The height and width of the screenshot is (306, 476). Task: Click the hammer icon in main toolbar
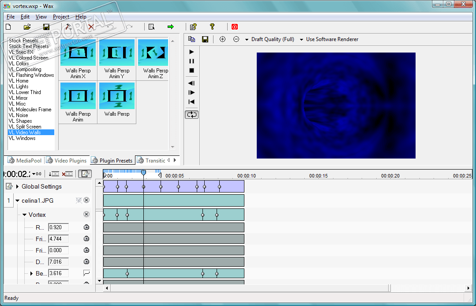point(68,27)
